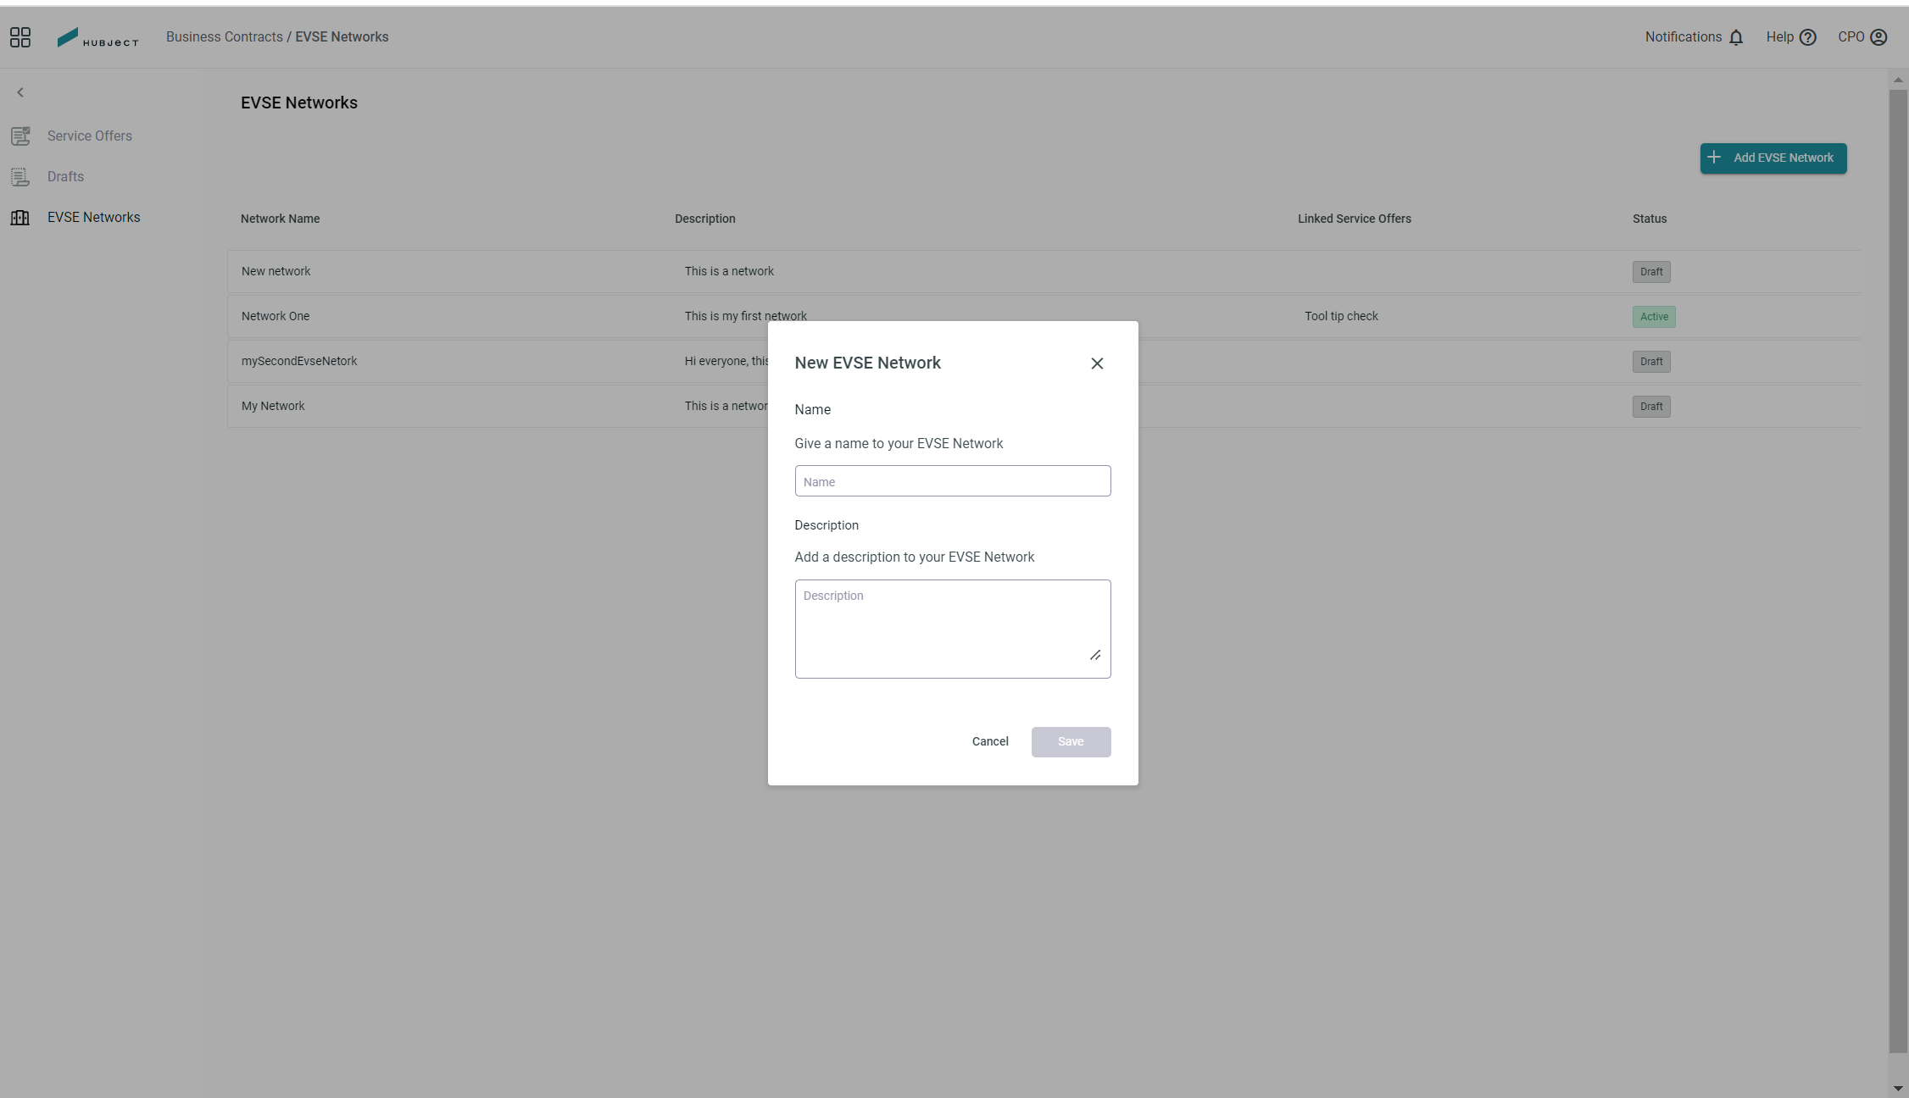Click Draft badge of mySecondEvseNetork
Image resolution: width=1909 pixels, height=1098 pixels.
(1651, 362)
